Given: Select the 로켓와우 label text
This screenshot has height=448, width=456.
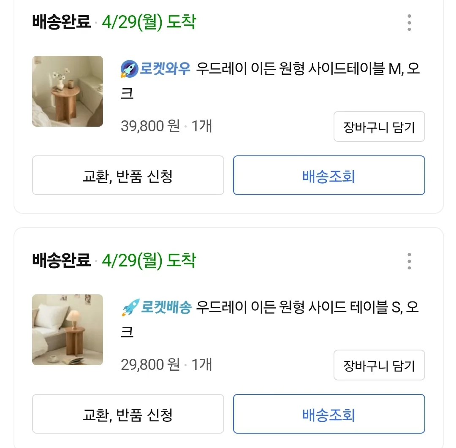Looking at the screenshot, I should (x=165, y=69).
